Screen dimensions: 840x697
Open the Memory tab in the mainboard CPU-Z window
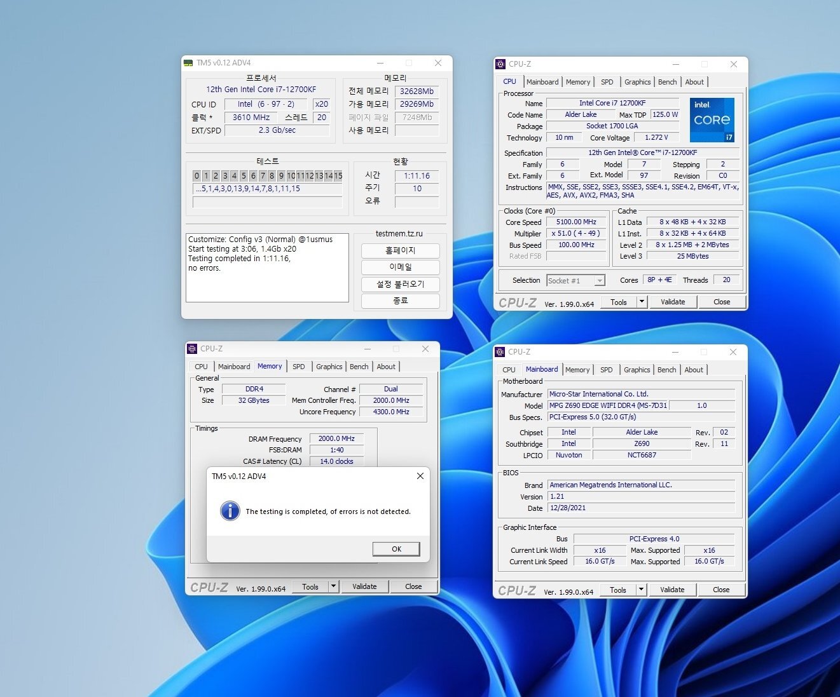[x=577, y=370]
